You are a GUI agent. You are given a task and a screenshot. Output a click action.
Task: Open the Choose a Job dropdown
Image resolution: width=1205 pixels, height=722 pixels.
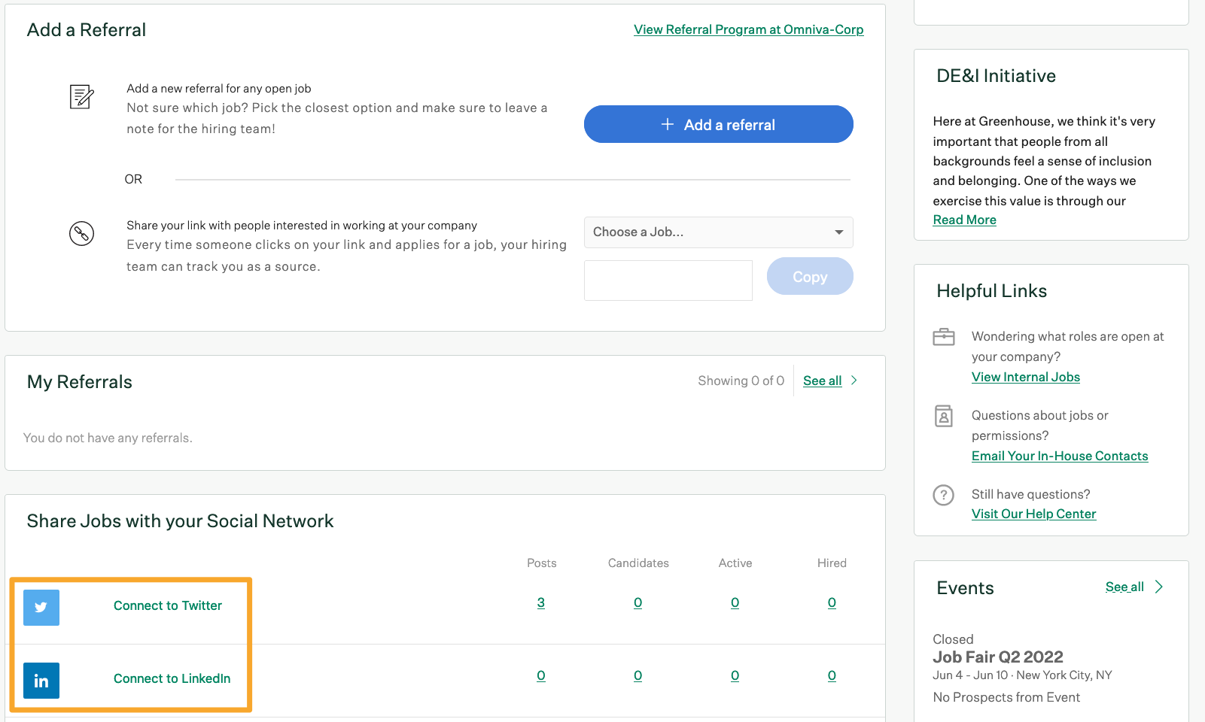(x=718, y=232)
